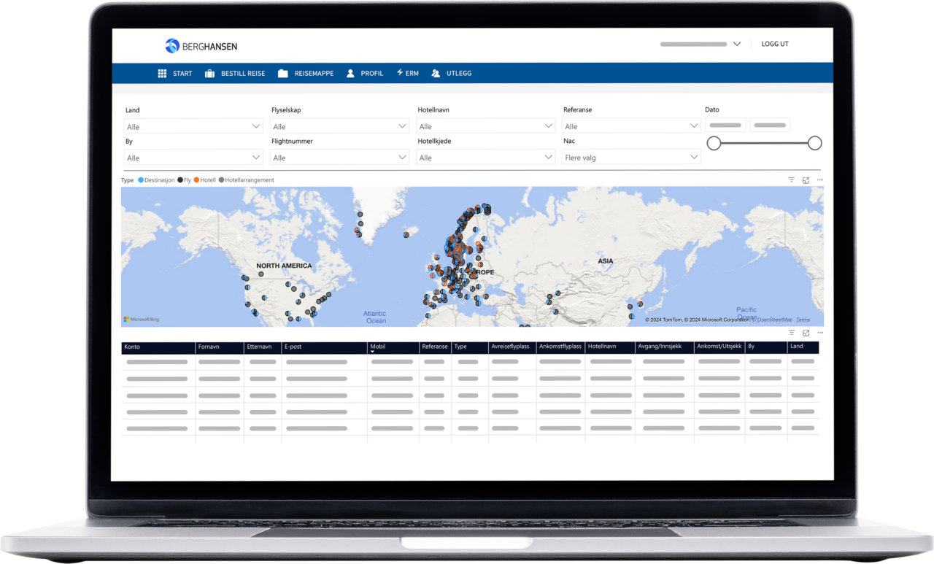Toggle Hotell legend marker

(x=196, y=179)
